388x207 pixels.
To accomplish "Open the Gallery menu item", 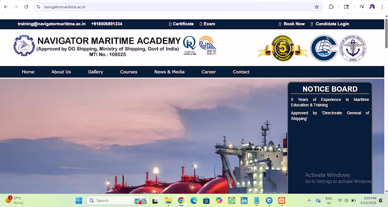I will coord(96,72).
